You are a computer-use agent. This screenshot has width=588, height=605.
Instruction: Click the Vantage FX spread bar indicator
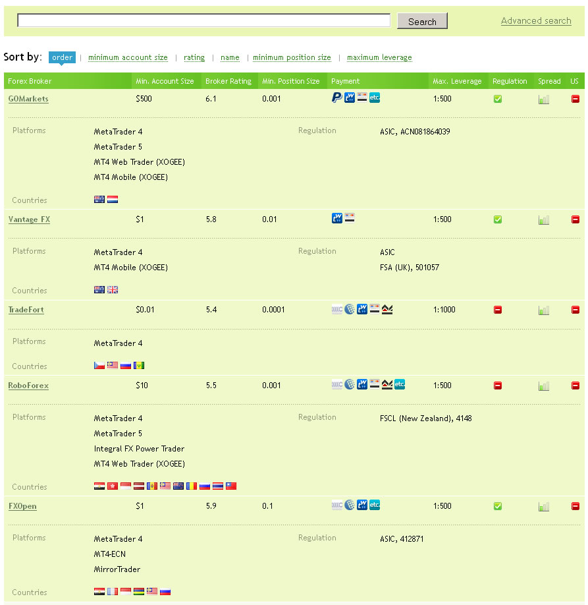click(543, 219)
